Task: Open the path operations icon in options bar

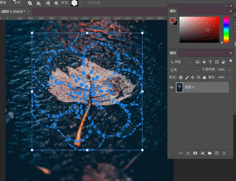Action: (30, 3)
